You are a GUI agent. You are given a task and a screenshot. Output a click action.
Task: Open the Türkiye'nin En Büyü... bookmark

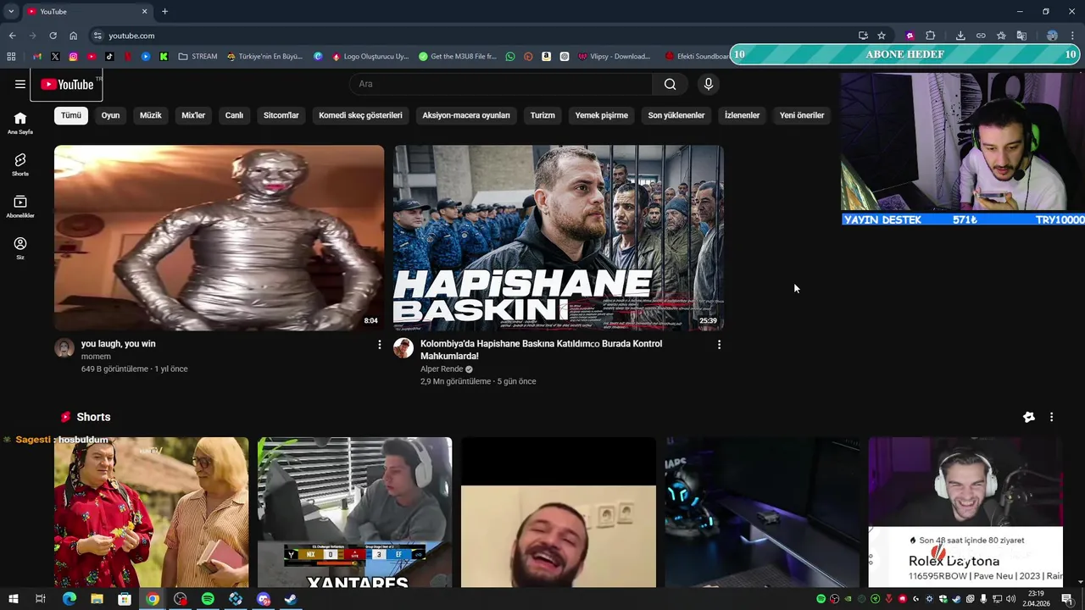(x=264, y=57)
